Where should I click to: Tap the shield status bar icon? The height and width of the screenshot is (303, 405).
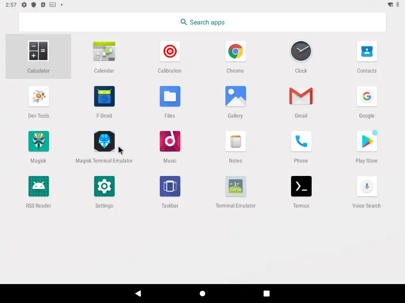(34, 5)
